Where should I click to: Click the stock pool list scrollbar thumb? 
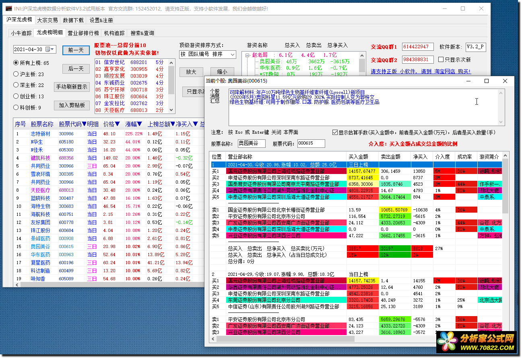[x=172, y=80]
